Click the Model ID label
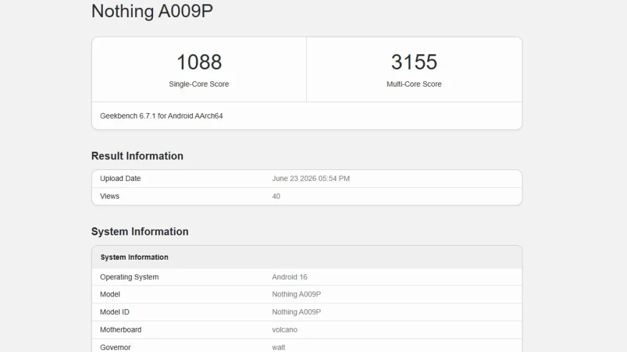The image size is (627, 352). [x=115, y=312]
